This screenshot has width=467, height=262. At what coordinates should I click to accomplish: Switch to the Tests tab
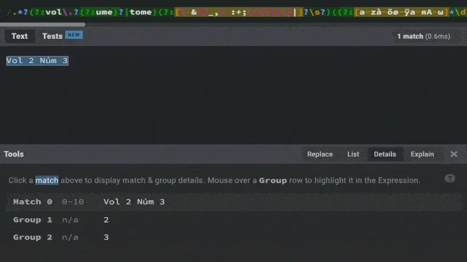coord(52,36)
